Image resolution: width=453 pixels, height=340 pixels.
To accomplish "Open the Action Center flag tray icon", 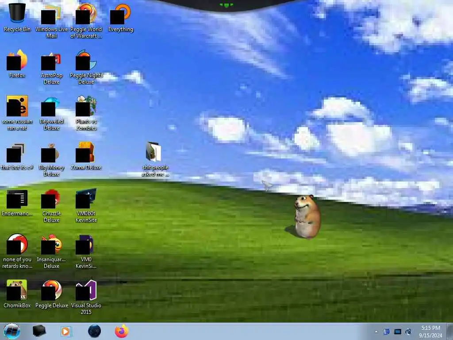I will 387,332.
